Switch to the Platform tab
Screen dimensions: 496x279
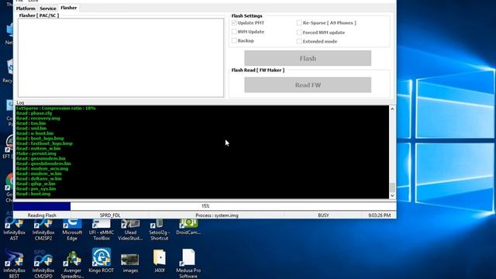(x=26, y=9)
